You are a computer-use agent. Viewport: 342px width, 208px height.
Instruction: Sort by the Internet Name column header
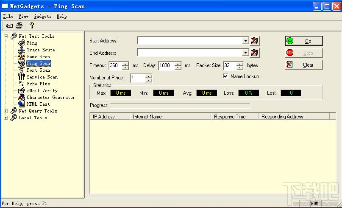pyautogui.click(x=170, y=117)
